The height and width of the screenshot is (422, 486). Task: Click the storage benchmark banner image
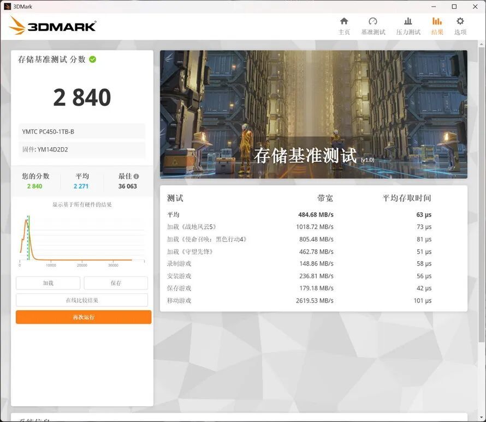[313, 114]
